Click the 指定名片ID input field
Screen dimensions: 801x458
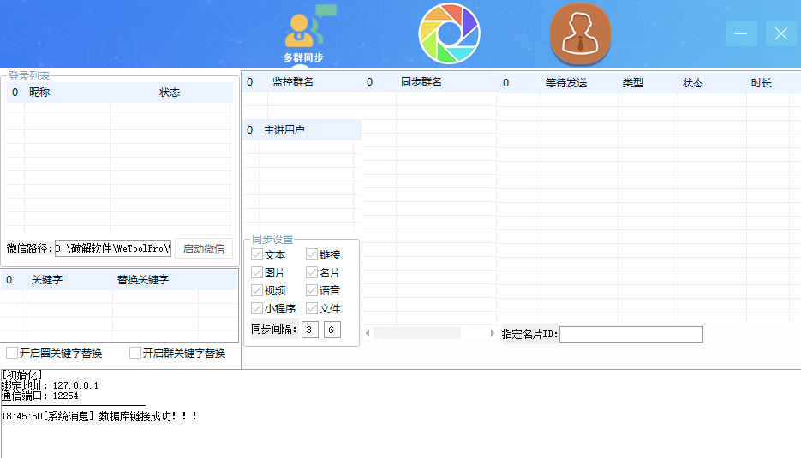[x=631, y=335]
